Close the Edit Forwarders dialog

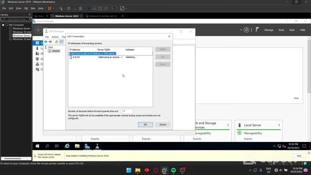(x=169, y=36)
